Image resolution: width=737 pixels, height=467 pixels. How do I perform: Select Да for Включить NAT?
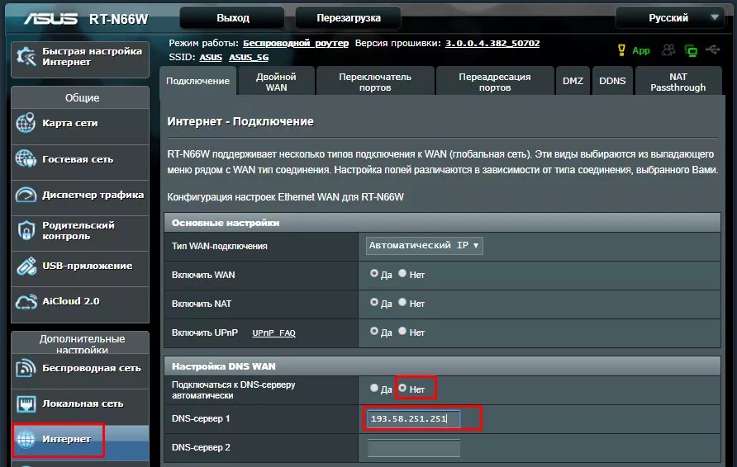374,302
